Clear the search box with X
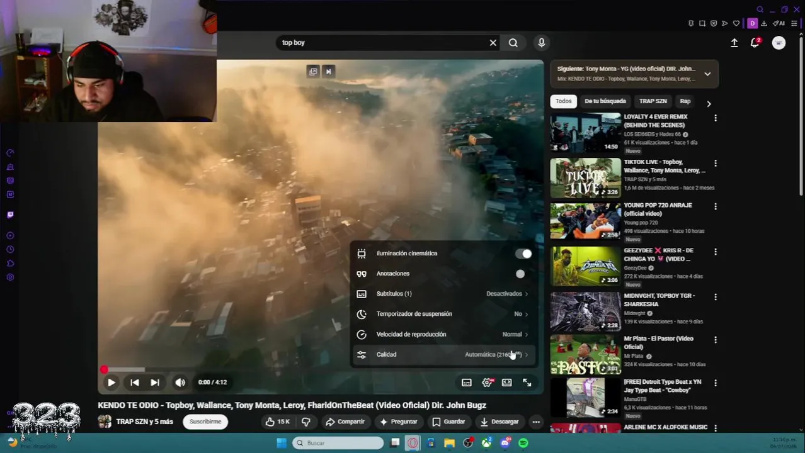Image resolution: width=805 pixels, height=453 pixels. [x=493, y=43]
